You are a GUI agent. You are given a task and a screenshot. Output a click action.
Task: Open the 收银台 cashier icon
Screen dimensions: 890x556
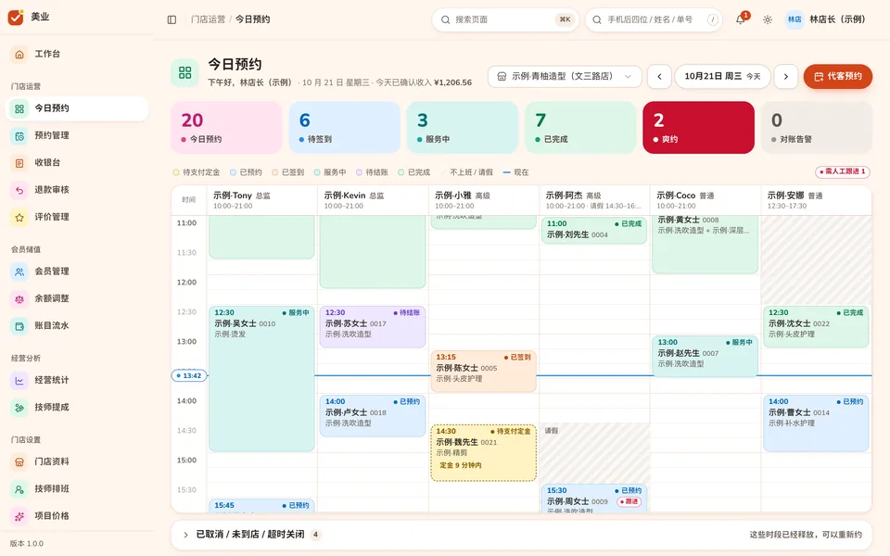tap(19, 163)
